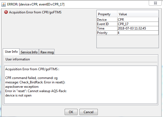Select the Property column header

pyautogui.click(x=107, y=14)
